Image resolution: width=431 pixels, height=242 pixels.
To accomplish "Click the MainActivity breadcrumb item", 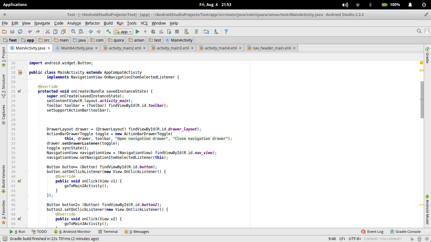I will pyautogui.click(x=179, y=40).
